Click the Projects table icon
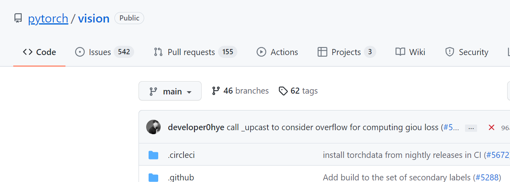 tap(322, 52)
